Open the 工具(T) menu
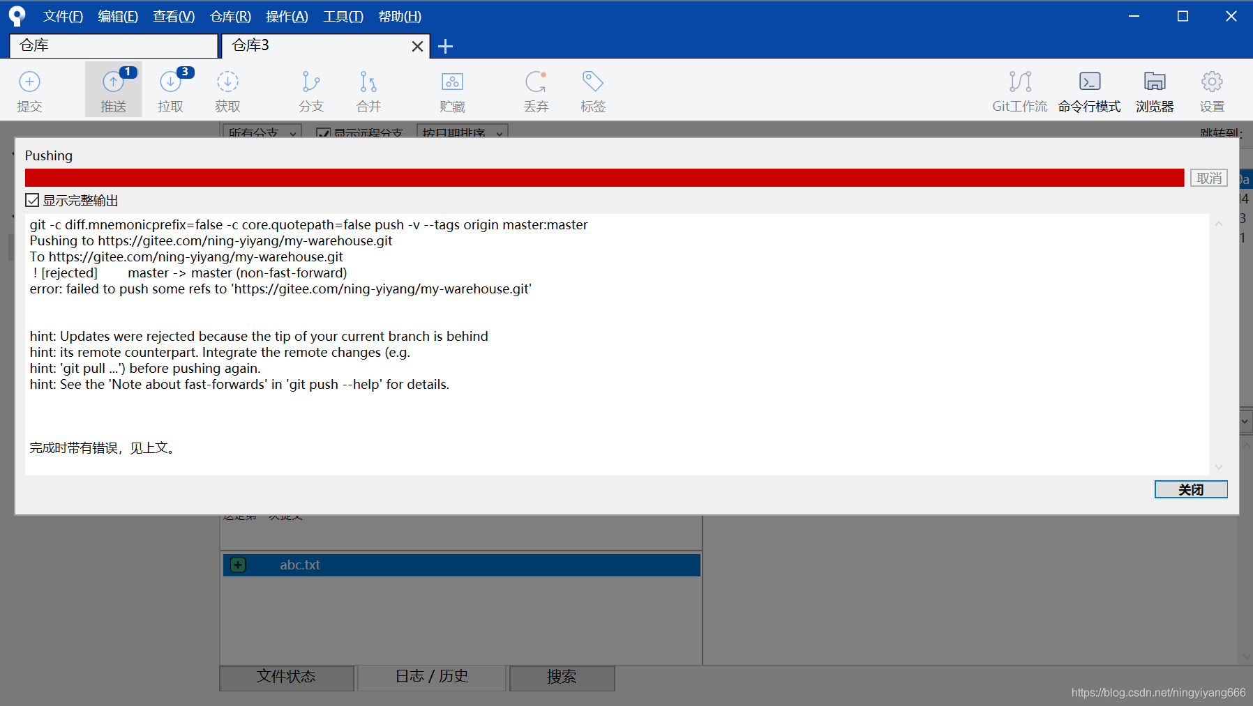The width and height of the screenshot is (1253, 706). click(343, 16)
